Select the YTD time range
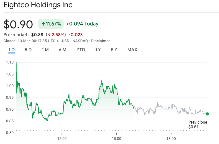This screenshot has height=144, width=219. click(81, 50)
